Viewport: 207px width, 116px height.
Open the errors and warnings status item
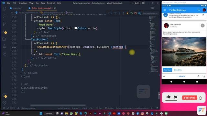click(x=9, y=108)
